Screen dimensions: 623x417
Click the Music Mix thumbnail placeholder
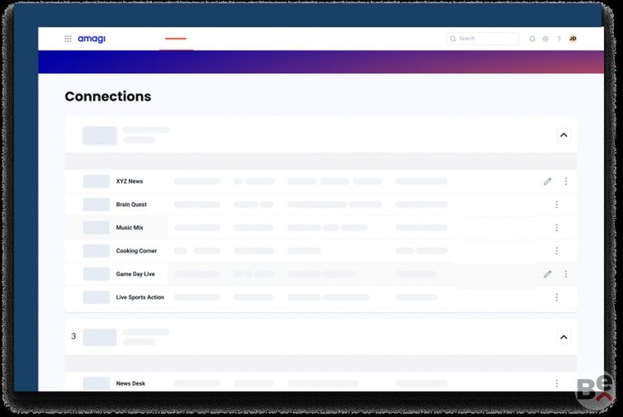96,227
